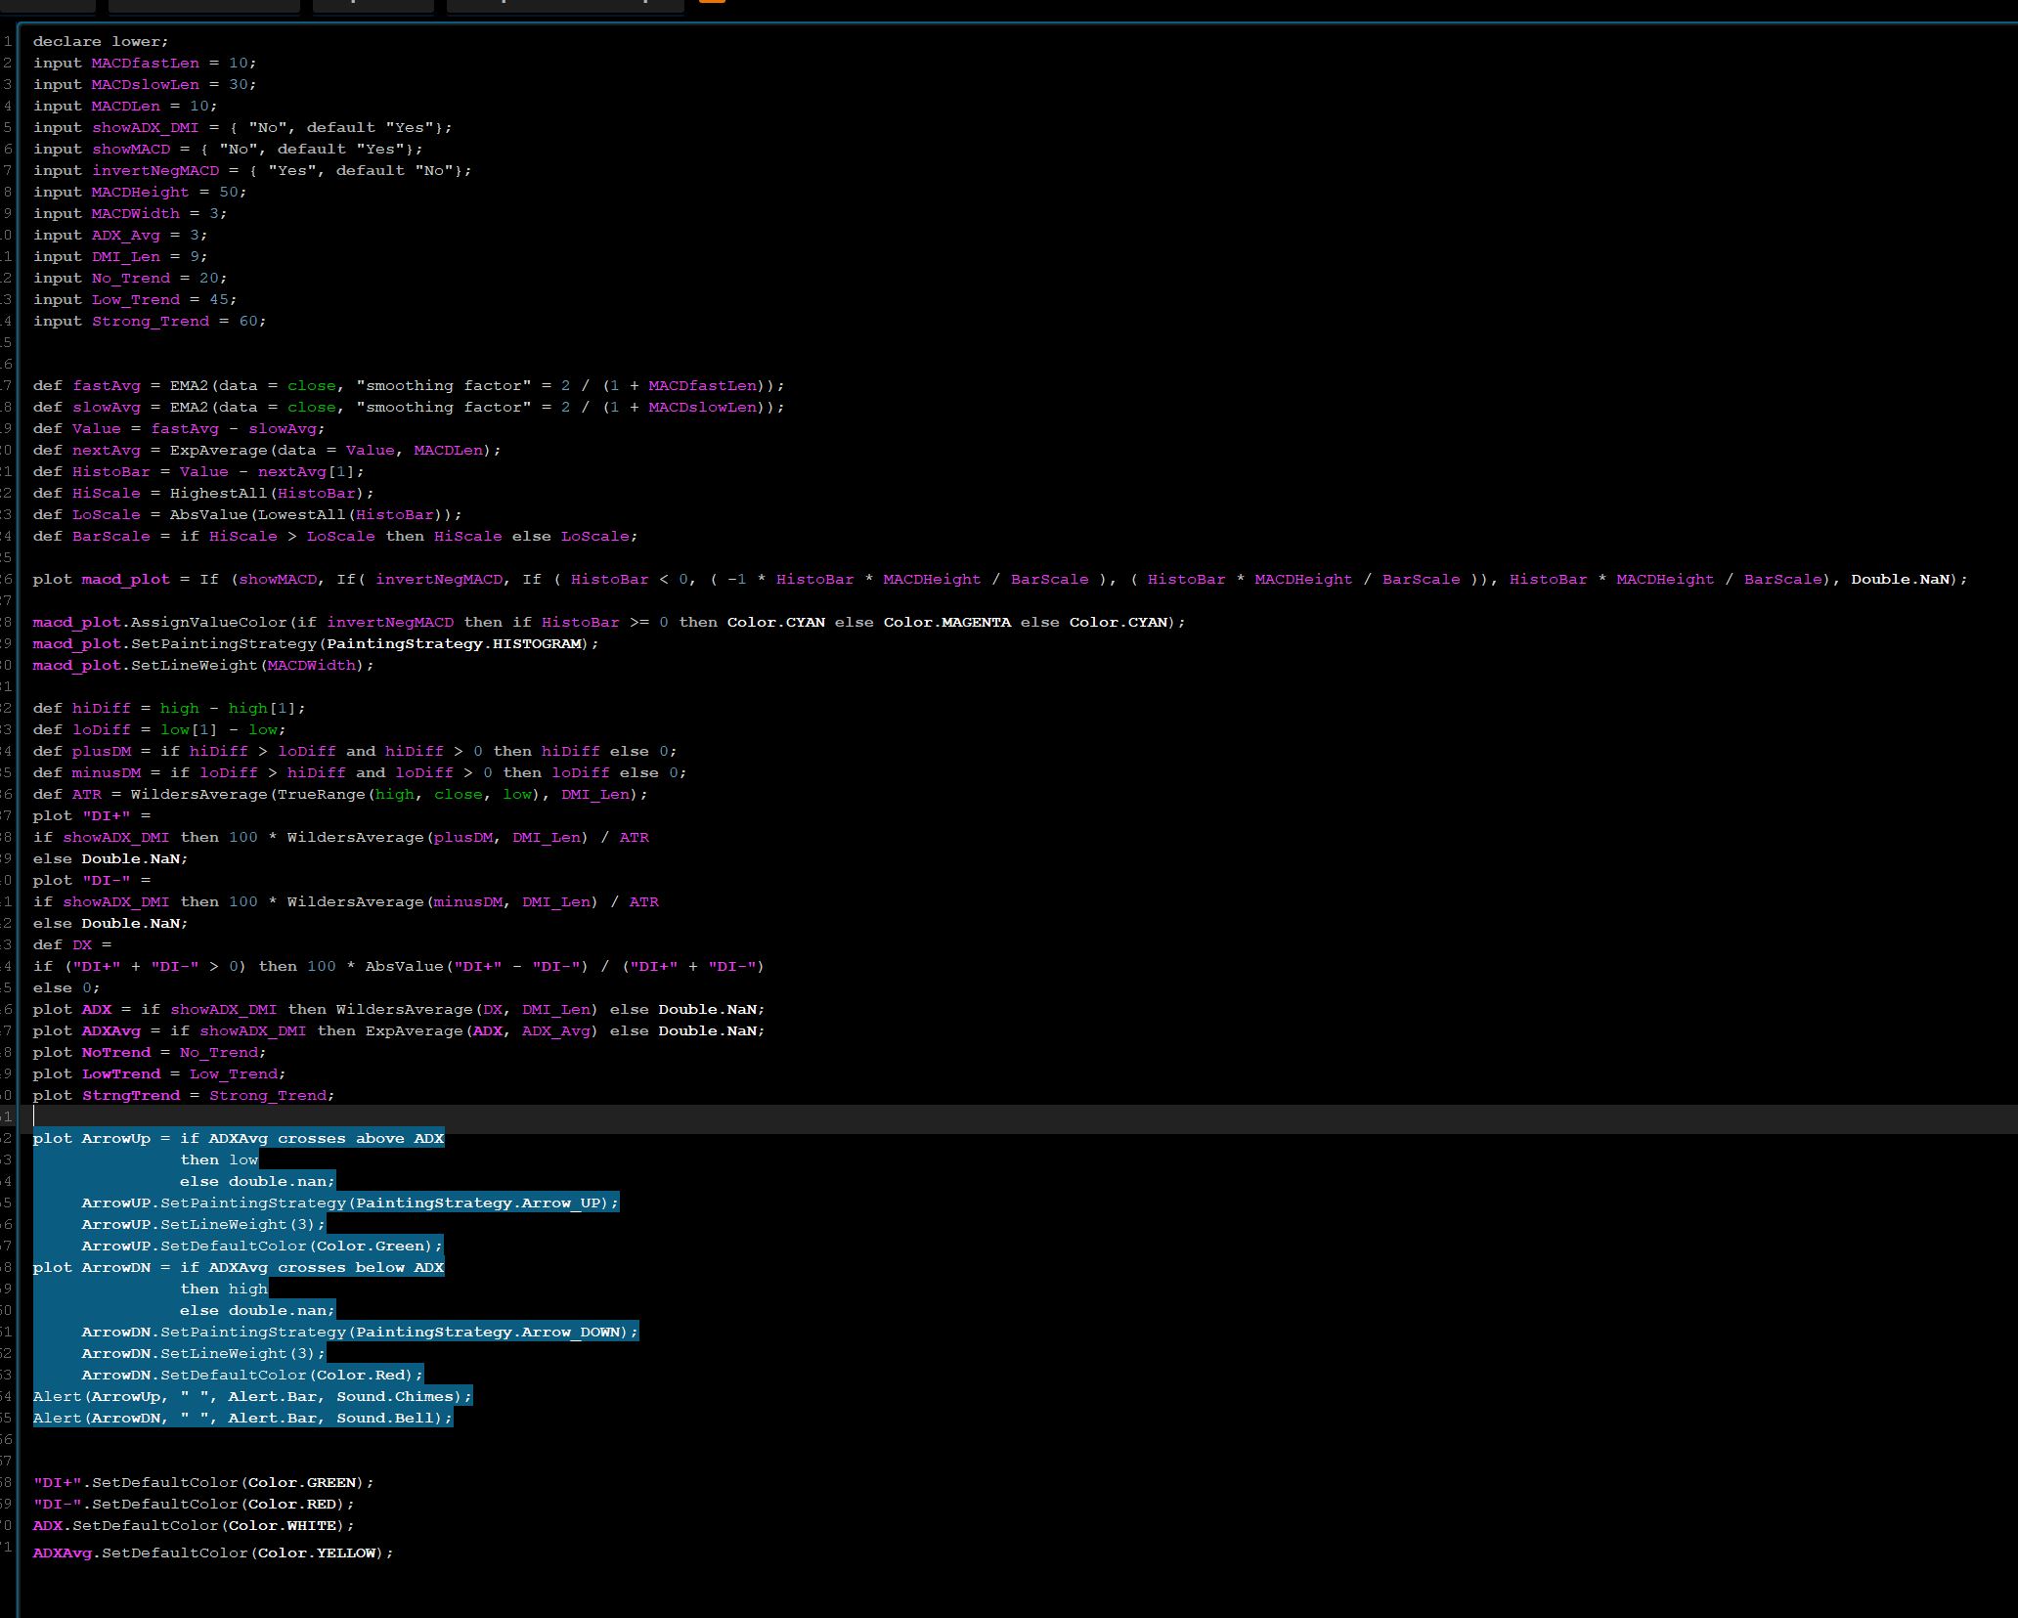The image size is (2018, 1618).
Task: Place cursor on "def ATR = WildersAverage" line
Action: (x=340, y=794)
